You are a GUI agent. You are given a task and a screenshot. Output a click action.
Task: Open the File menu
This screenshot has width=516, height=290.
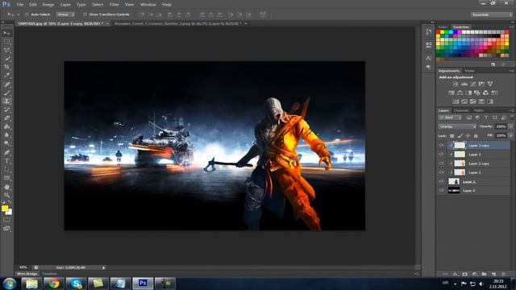click(x=20, y=5)
